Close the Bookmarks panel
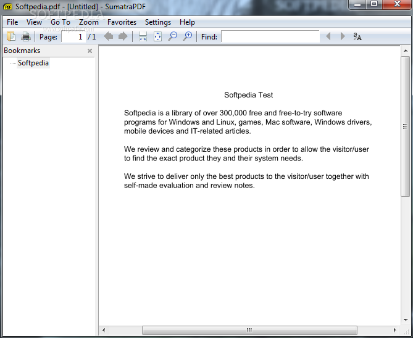Screen dimensions: 413x338 click(90, 51)
